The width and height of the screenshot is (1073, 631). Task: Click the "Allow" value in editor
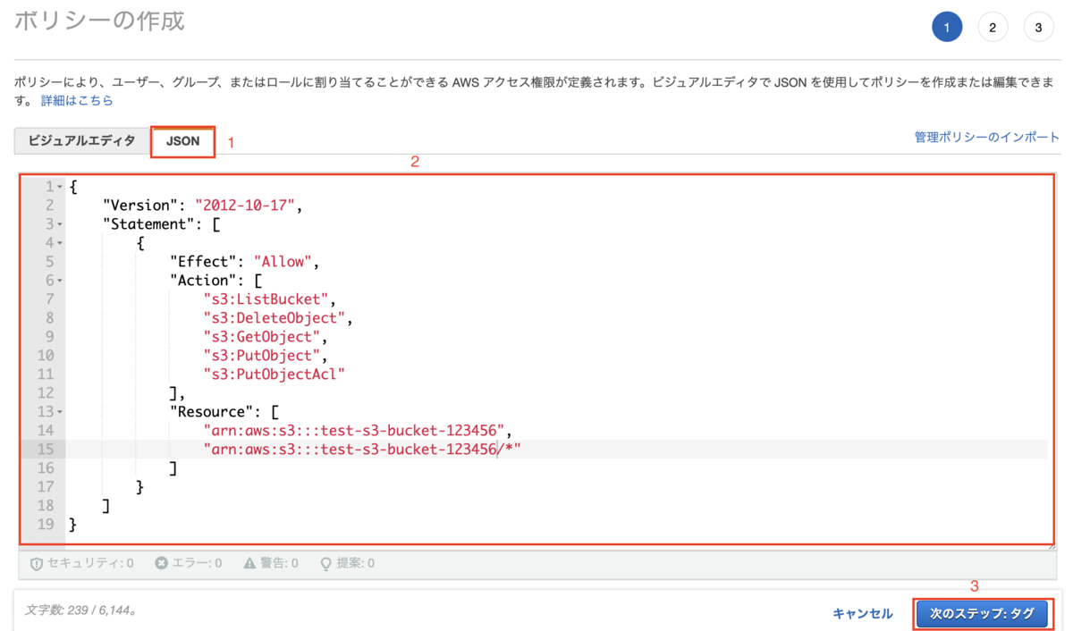[x=283, y=262]
